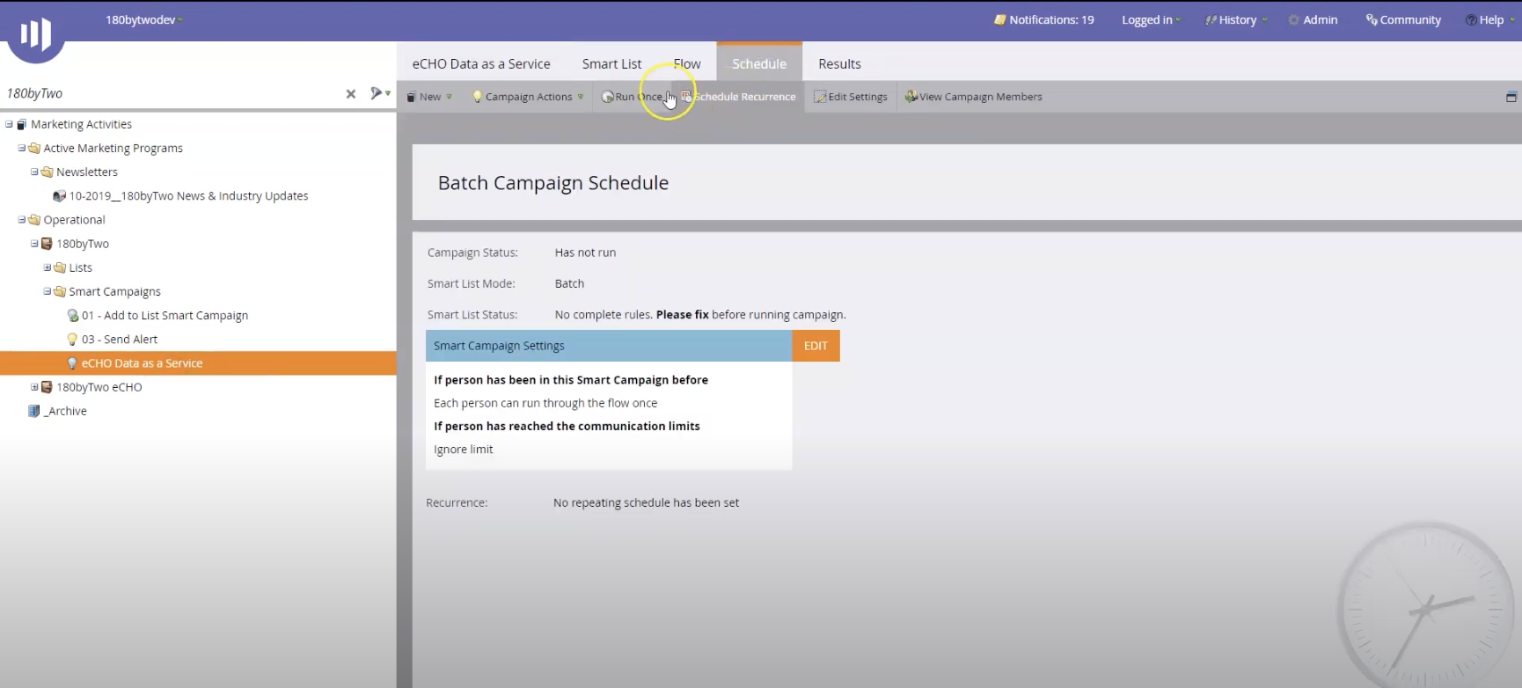
Task: Open the _Archive folder
Action: click(x=65, y=410)
